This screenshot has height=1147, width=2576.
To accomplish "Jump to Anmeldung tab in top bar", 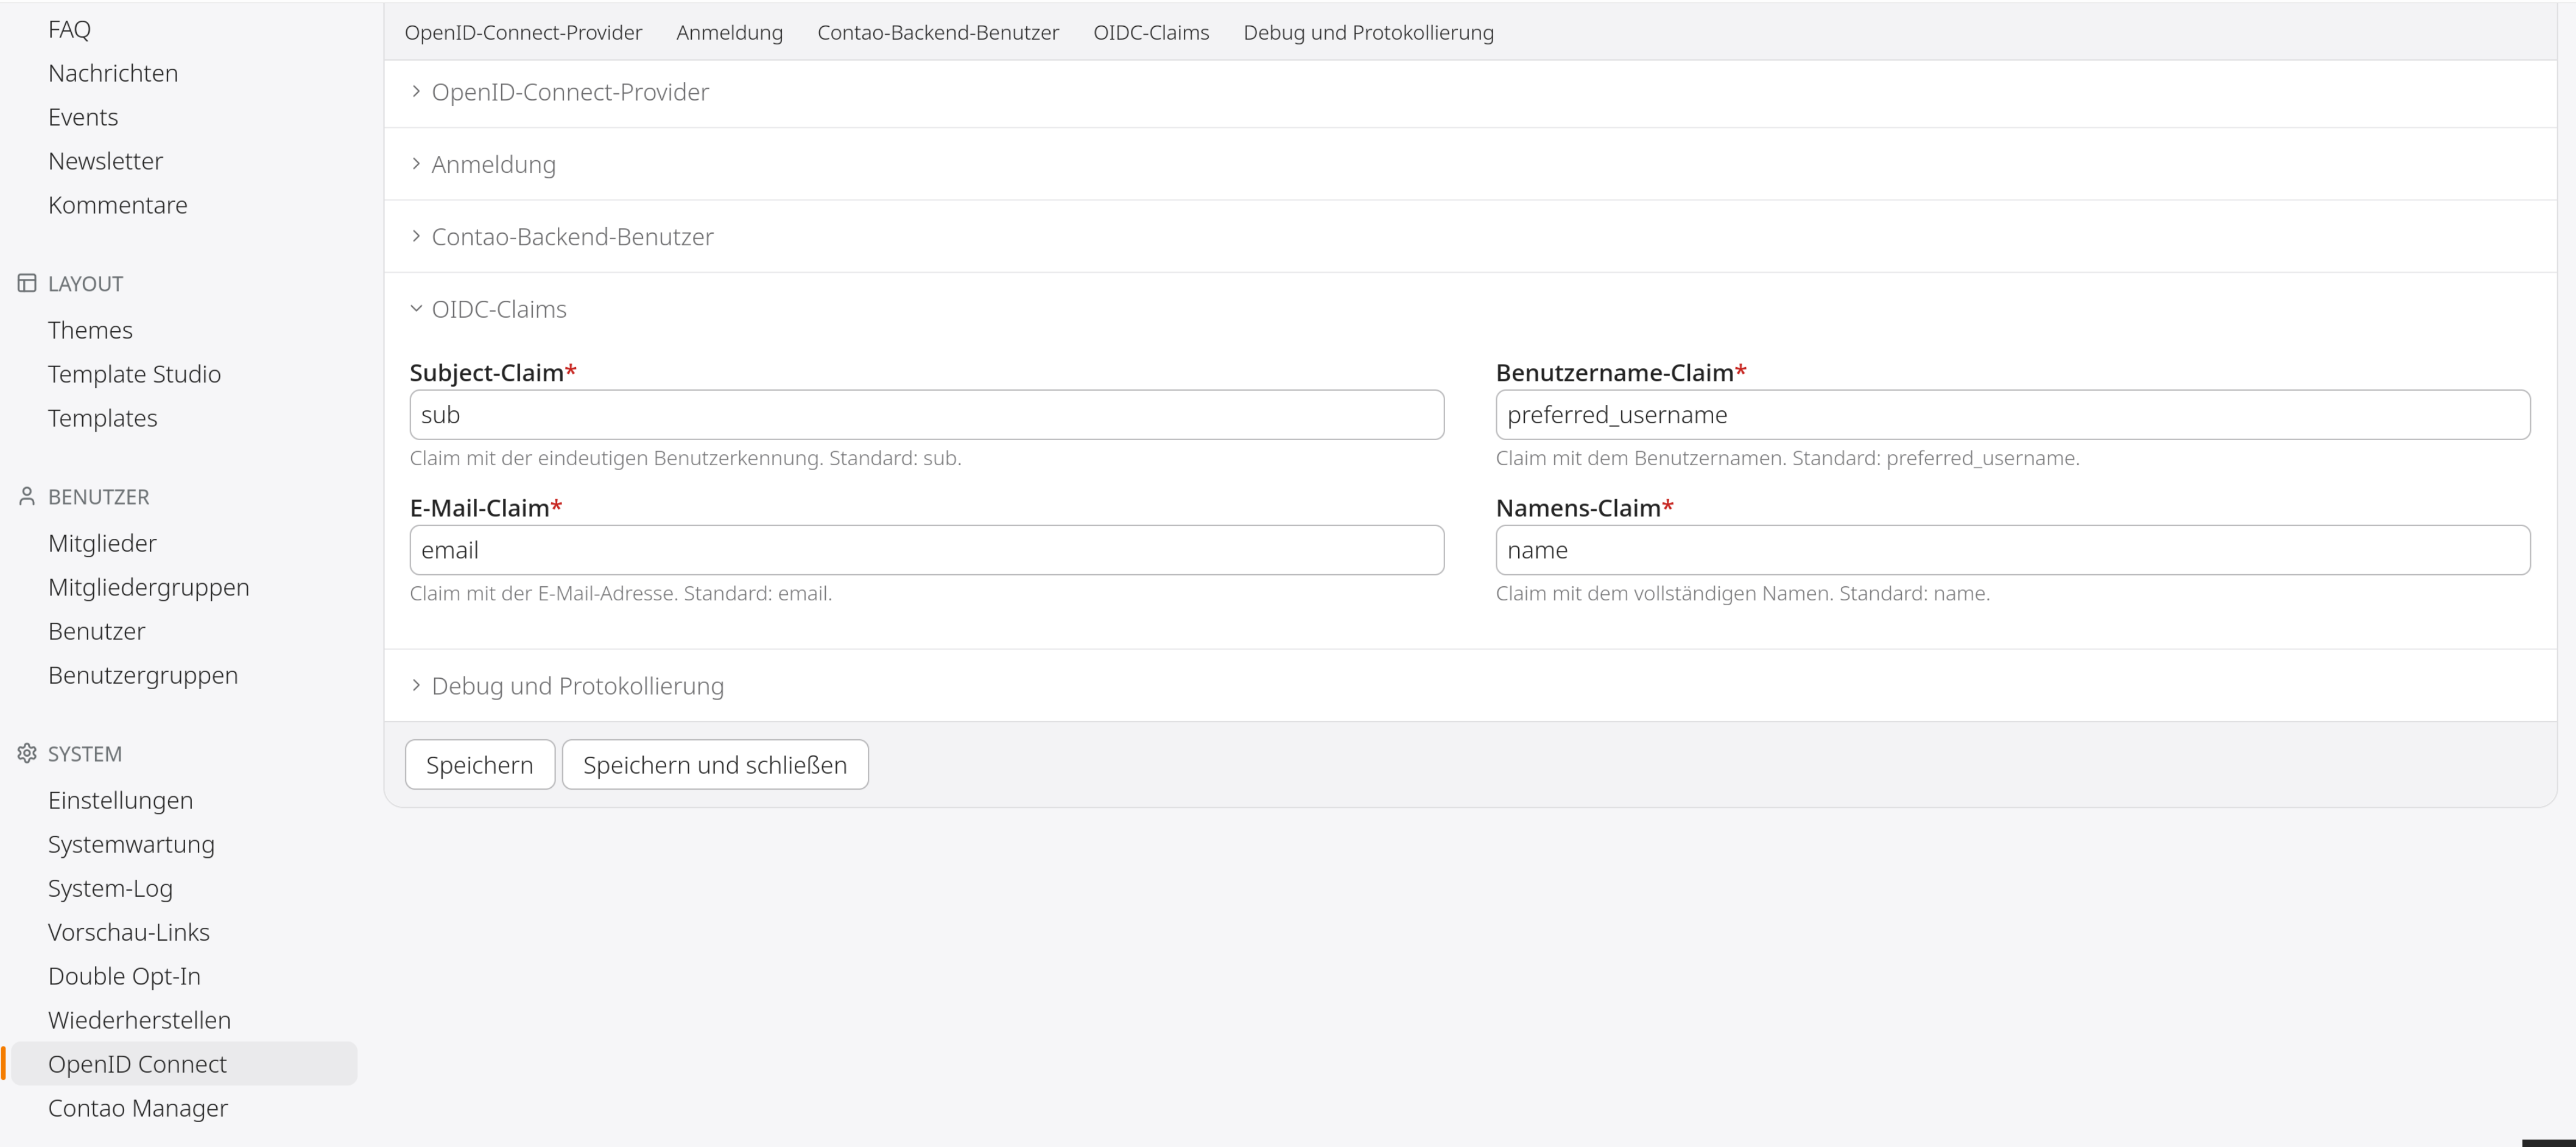I will point(729,32).
